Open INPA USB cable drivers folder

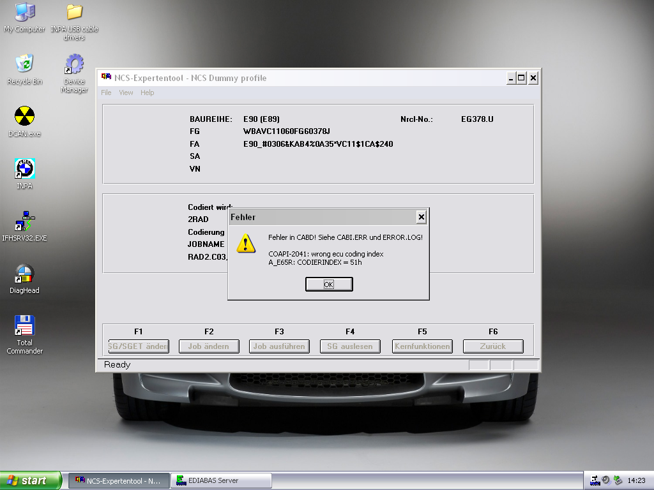coord(74,13)
